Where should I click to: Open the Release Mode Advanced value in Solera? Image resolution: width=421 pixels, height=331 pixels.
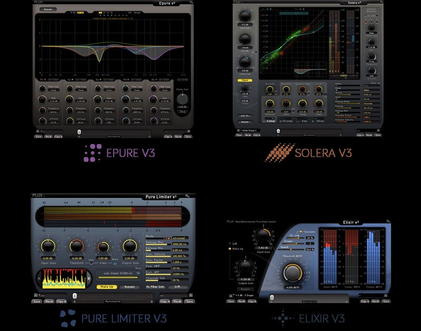coord(371,104)
